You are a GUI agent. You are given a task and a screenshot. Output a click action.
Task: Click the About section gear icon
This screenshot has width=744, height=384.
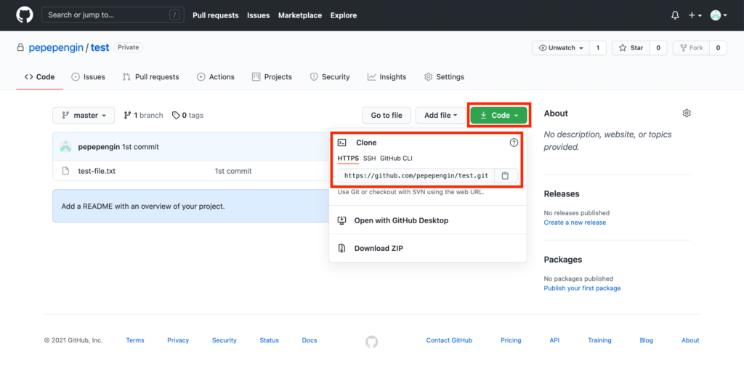[x=687, y=113]
